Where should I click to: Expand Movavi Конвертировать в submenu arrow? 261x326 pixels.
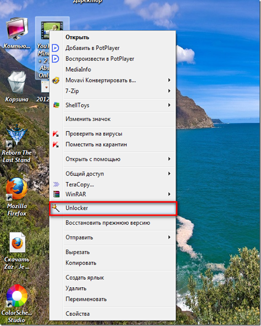point(169,80)
